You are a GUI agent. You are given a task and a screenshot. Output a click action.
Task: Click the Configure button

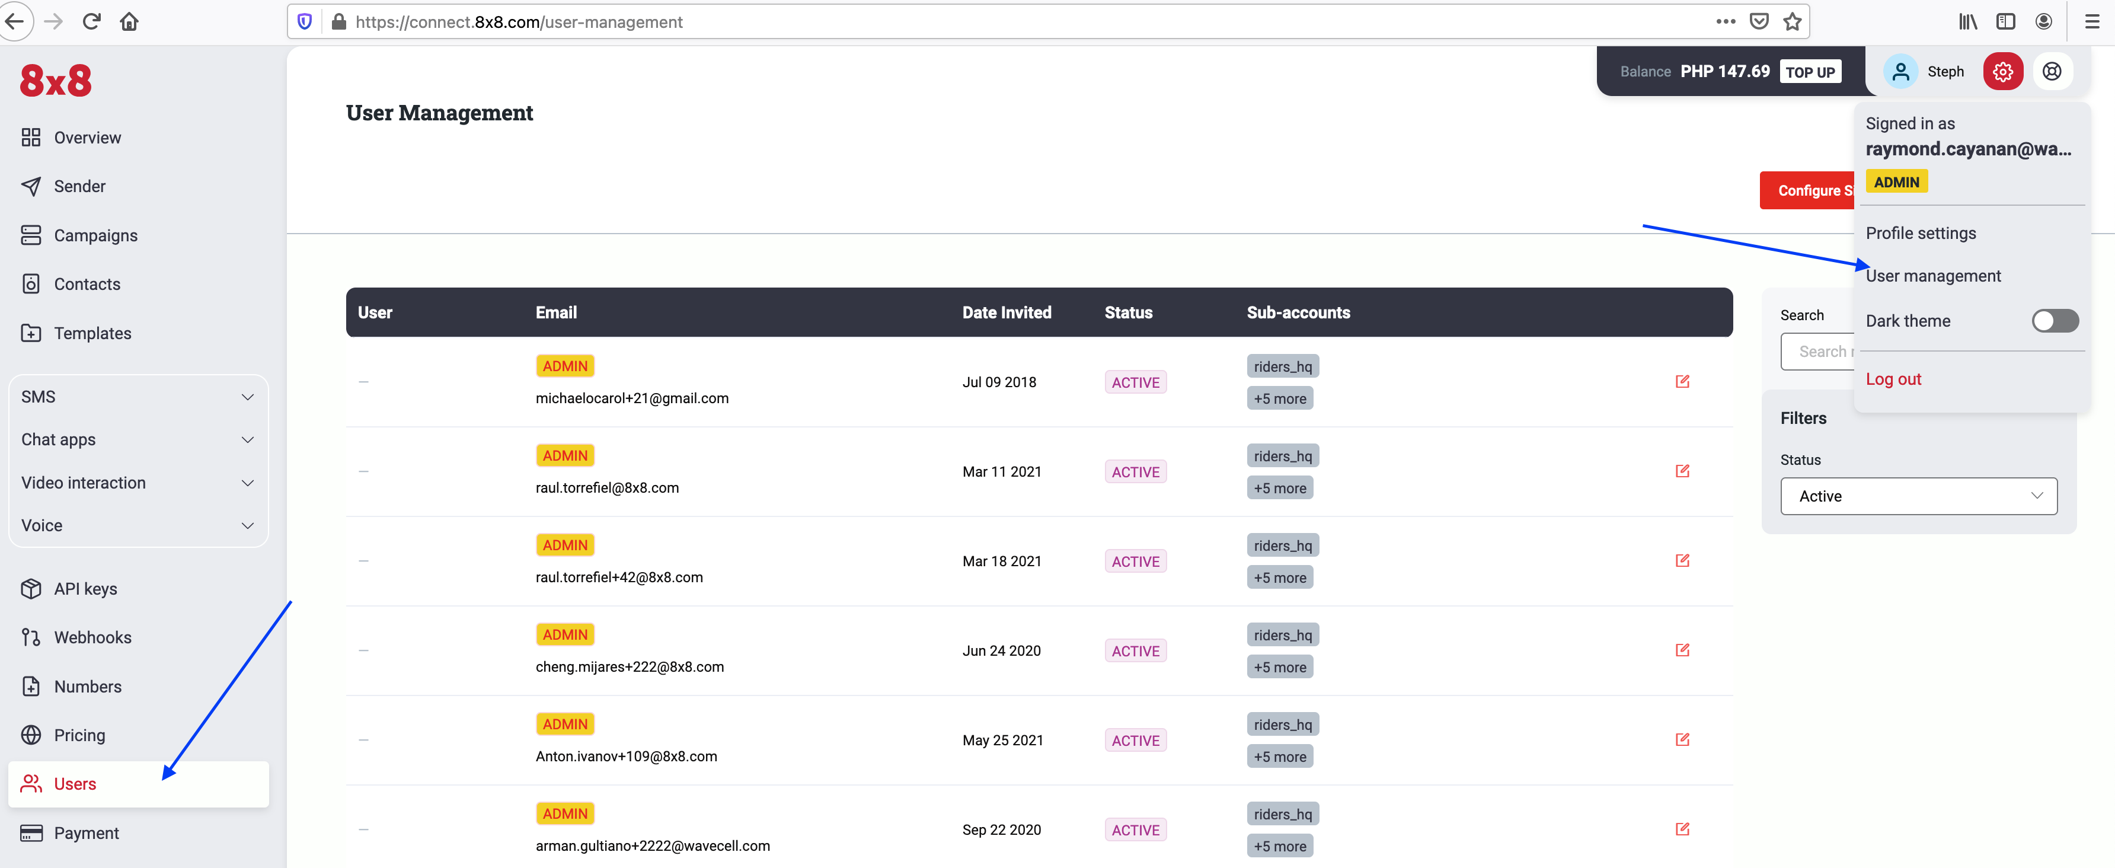click(1807, 190)
